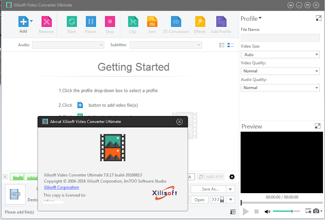Expand the Preview panel with corner icon
Screen dimensions: 325x220
click(317, 126)
